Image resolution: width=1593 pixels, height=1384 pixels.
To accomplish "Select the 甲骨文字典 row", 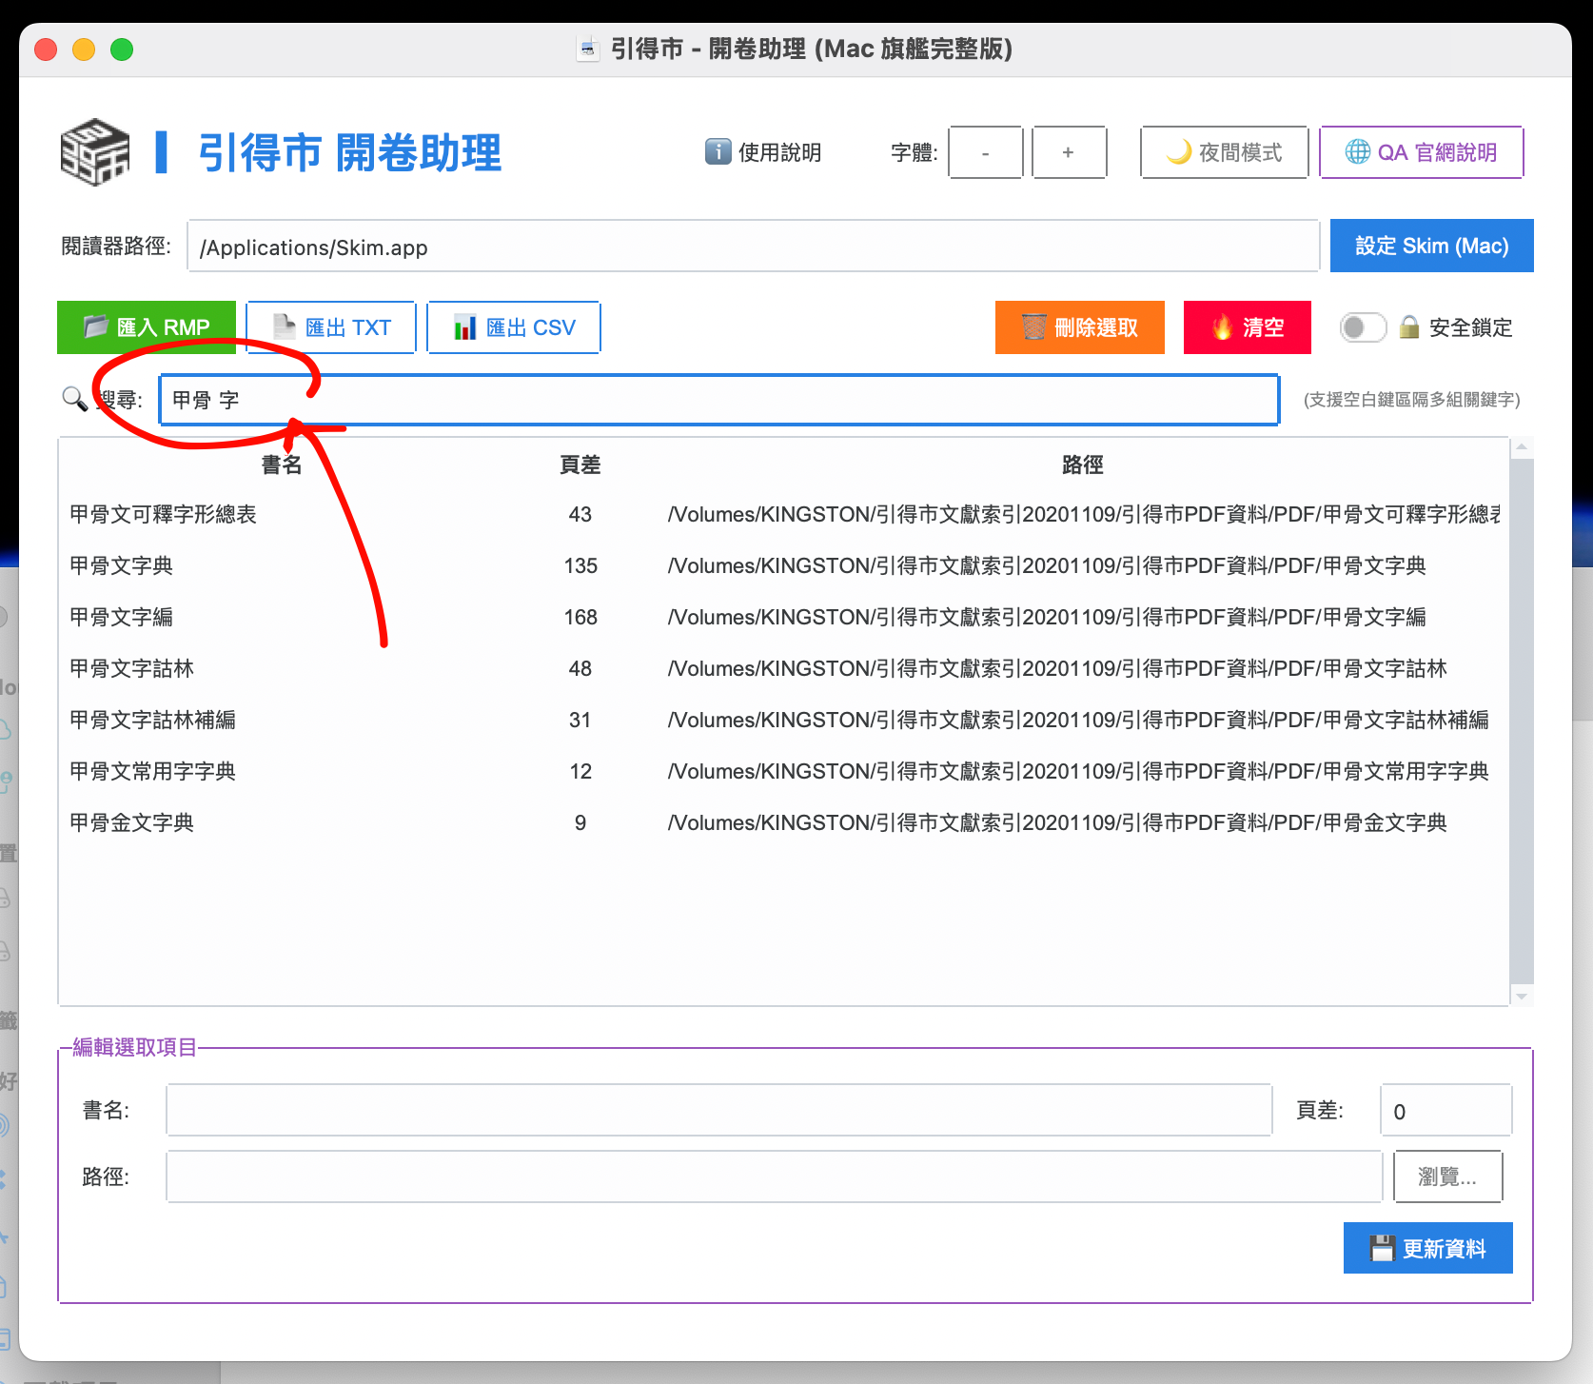I will pyautogui.click(x=122, y=565).
